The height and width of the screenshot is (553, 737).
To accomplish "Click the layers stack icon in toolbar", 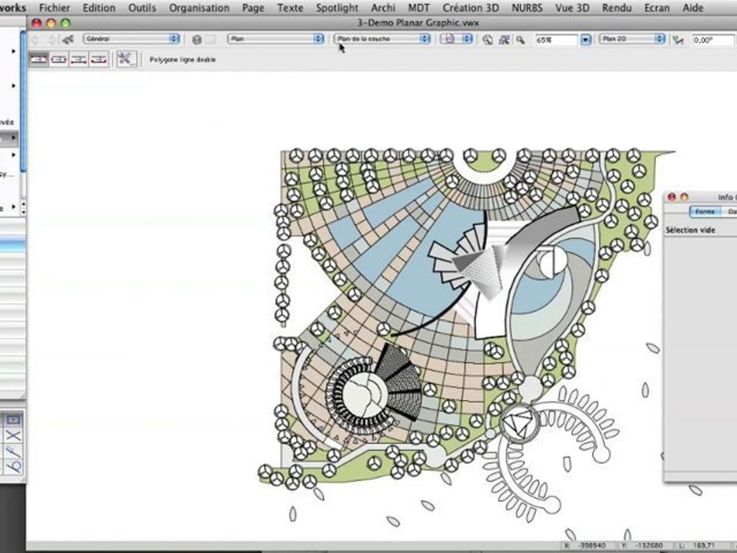I will click(197, 39).
